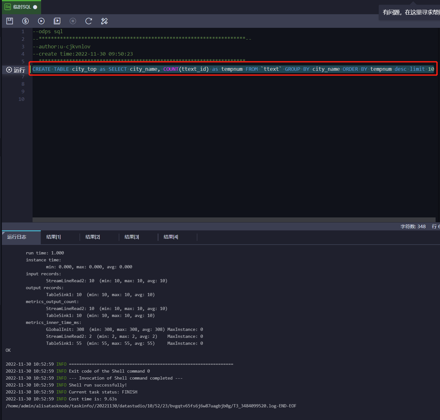This screenshot has width=440, height=420.
Task: Estimate query cost using the dollar icon
Action: [25, 21]
